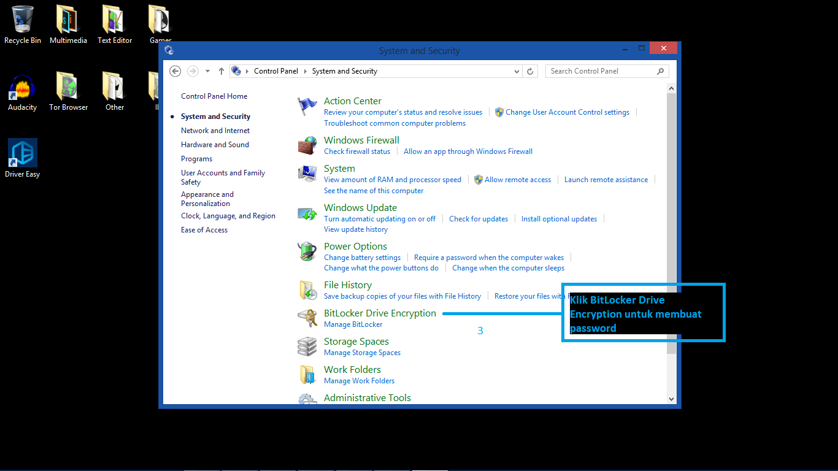Image resolution: width=838 pixels, height=471 pixels.
Task: Click Launch remote assistance
Action: click(606, 180)
